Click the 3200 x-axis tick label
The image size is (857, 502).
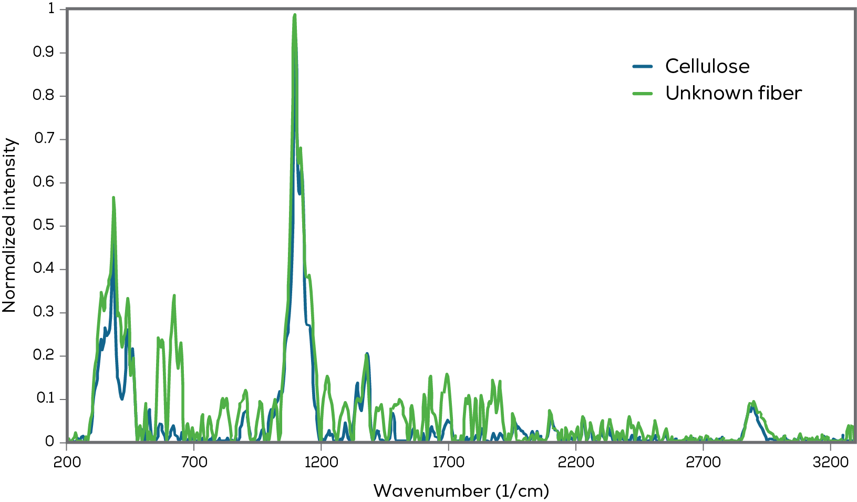830,463
